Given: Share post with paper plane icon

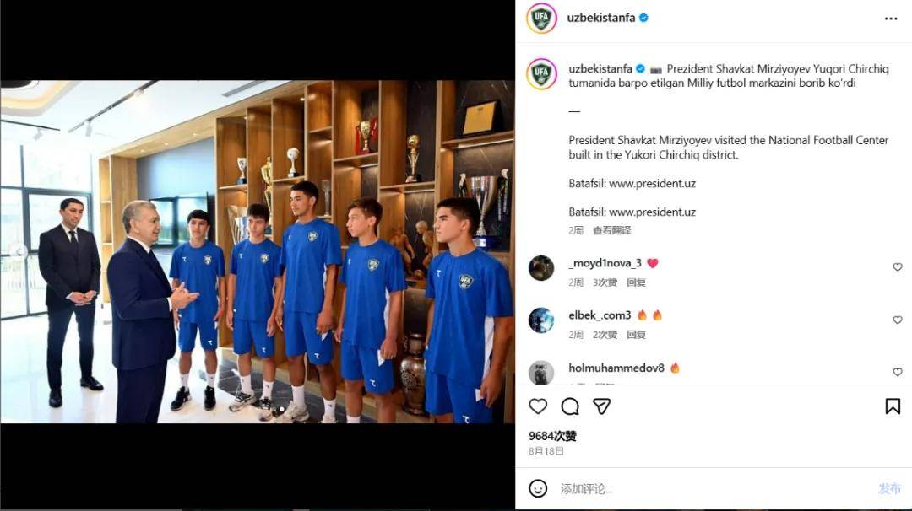Looking at the screenshot, I should point(601,406).
